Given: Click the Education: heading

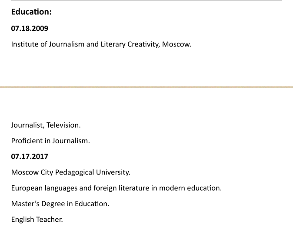Looking at the screenshot, I should (31, 12).
